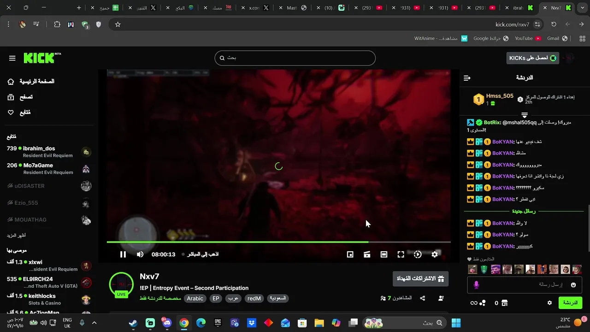Open the YouTube bookmark
Image resolution: width=590 pixels, height=332 pixels.
click(x=528, y=38)
